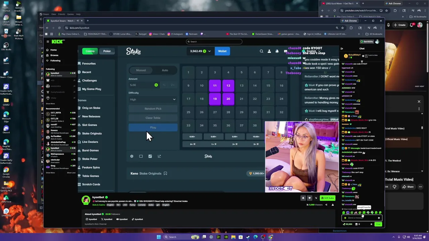429x241 pixels.
Task: Switch Keno to Manual mode
Action: pos(141,70)
